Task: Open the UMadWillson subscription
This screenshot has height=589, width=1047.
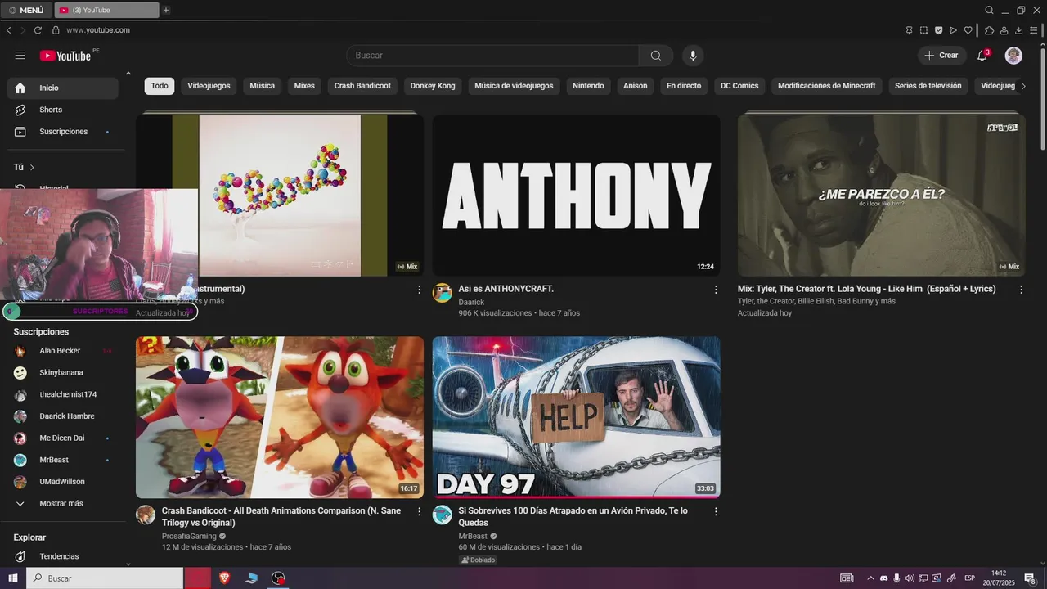Action: (x=62, y=482)
